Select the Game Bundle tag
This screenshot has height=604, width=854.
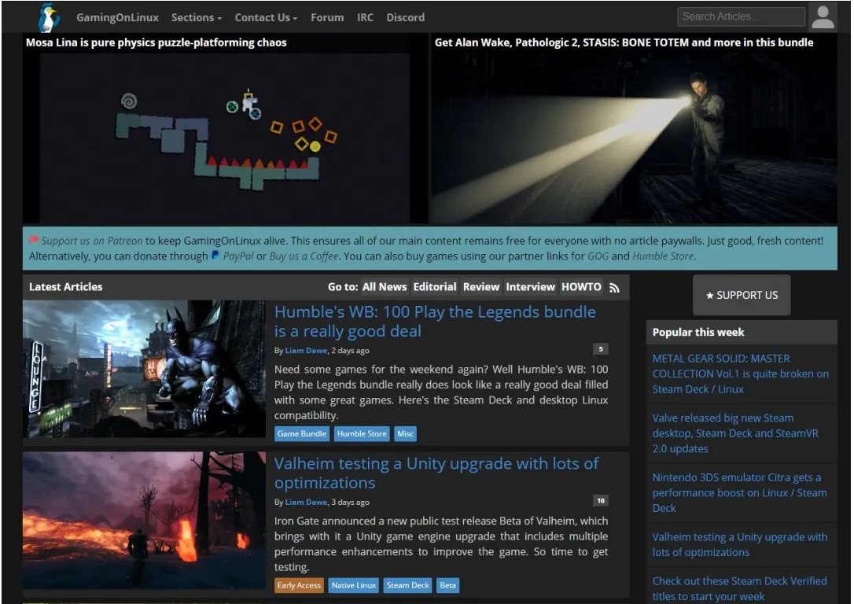coord(302,433)
